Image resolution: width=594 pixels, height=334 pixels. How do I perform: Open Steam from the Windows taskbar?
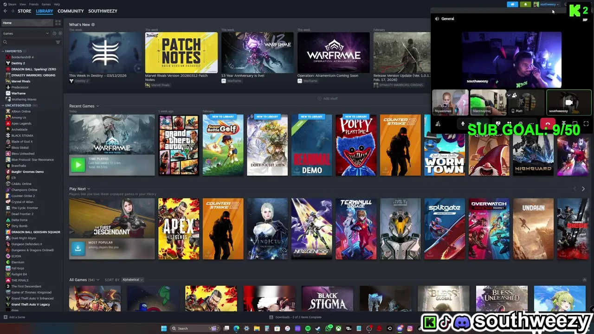point(318,328)
